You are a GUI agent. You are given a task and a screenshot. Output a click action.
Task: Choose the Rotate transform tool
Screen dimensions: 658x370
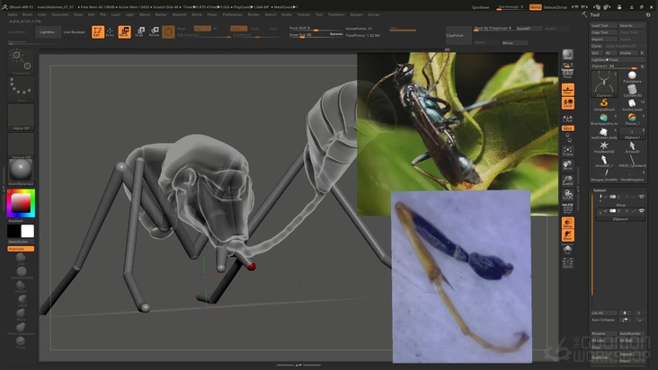(x=154, y=31)
